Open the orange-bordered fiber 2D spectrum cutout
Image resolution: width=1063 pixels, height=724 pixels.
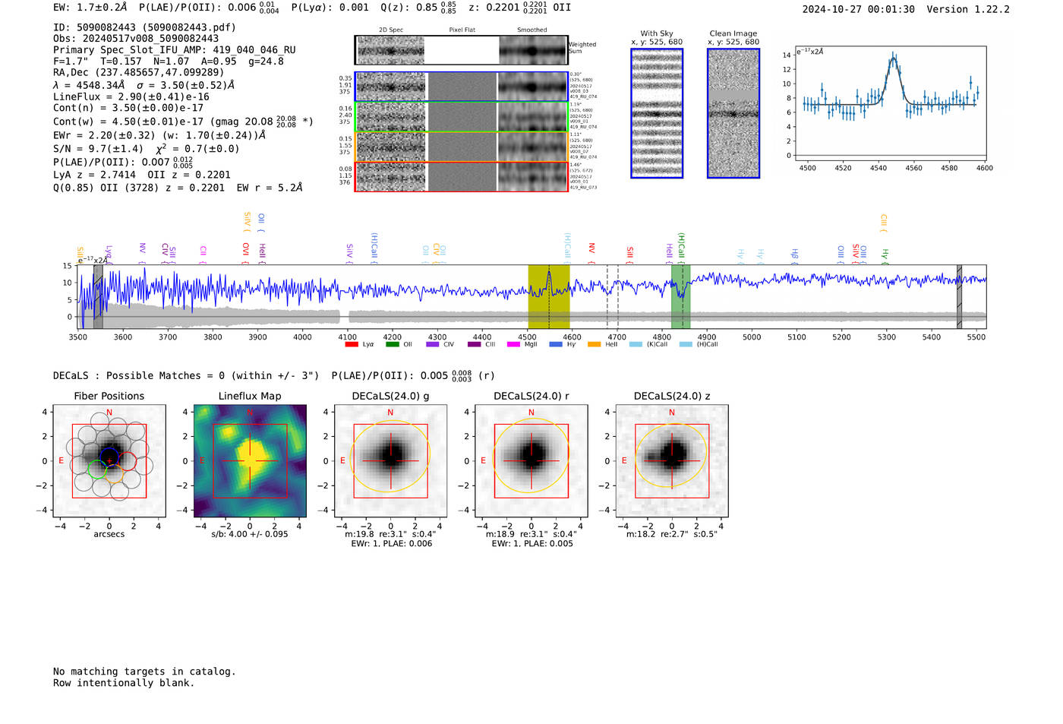pyautogui.click(x=390, y=147)
